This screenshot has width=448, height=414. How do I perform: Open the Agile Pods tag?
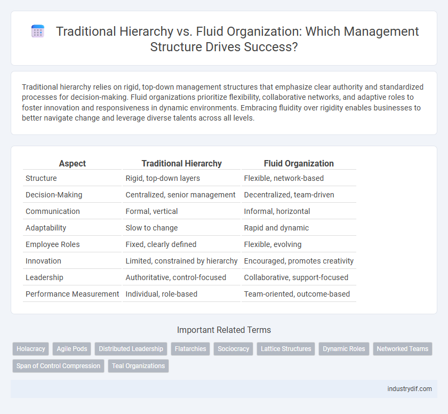pyautogui.click(x=72, y=349)
